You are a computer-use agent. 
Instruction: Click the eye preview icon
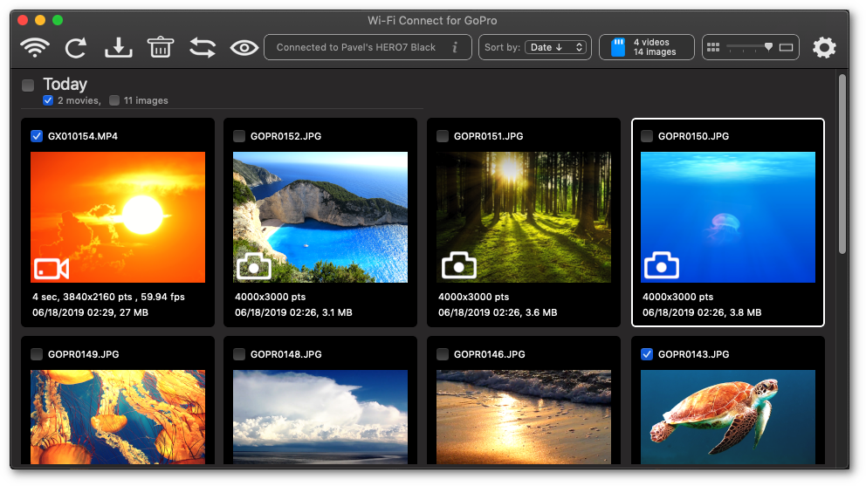[x=244, y=48]
